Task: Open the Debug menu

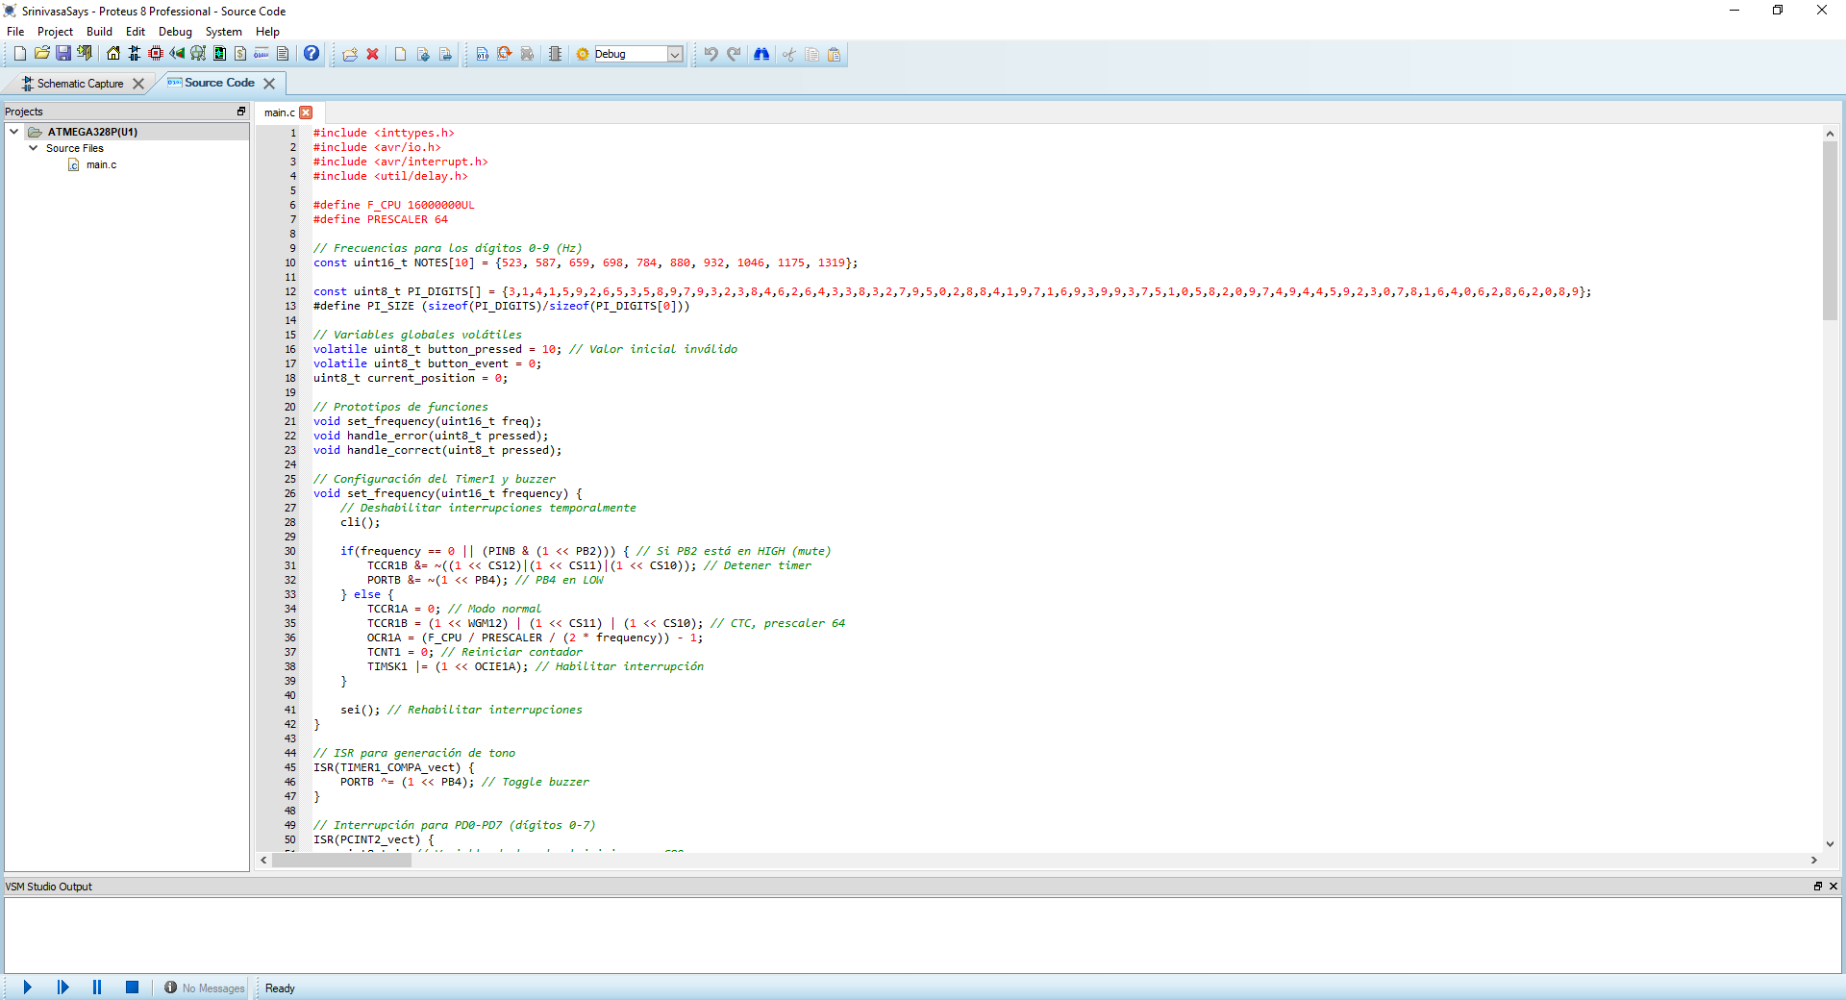Action: coord(175,32)
